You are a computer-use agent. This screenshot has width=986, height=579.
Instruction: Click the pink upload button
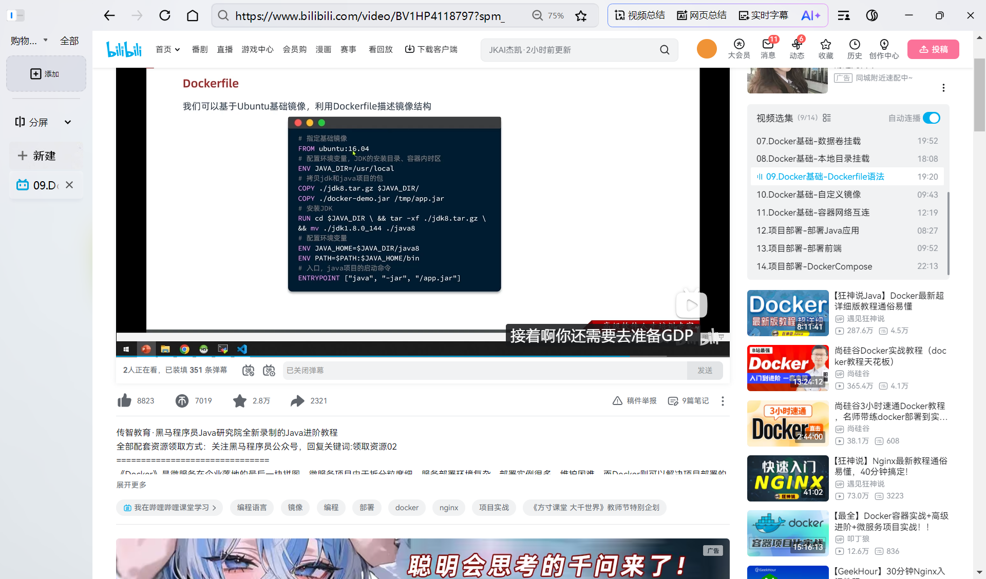pos(933,49)
